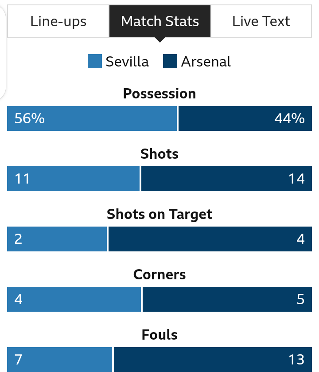Screen dimensions: 319x372
Task: Click Arsenal's 5 corners bar
Action: pyautogui.click(x=227, y=299)
